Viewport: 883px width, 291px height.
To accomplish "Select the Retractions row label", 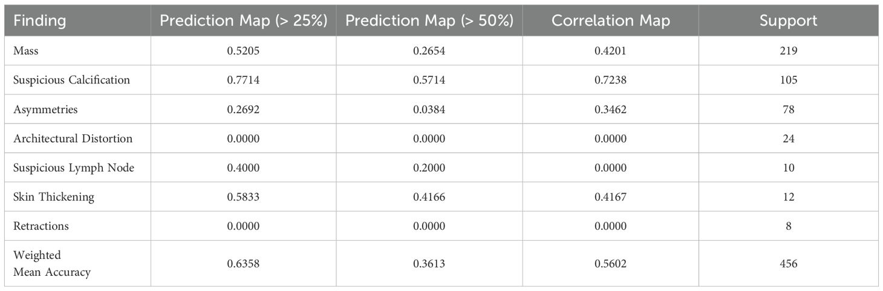I will coord(41,226).
